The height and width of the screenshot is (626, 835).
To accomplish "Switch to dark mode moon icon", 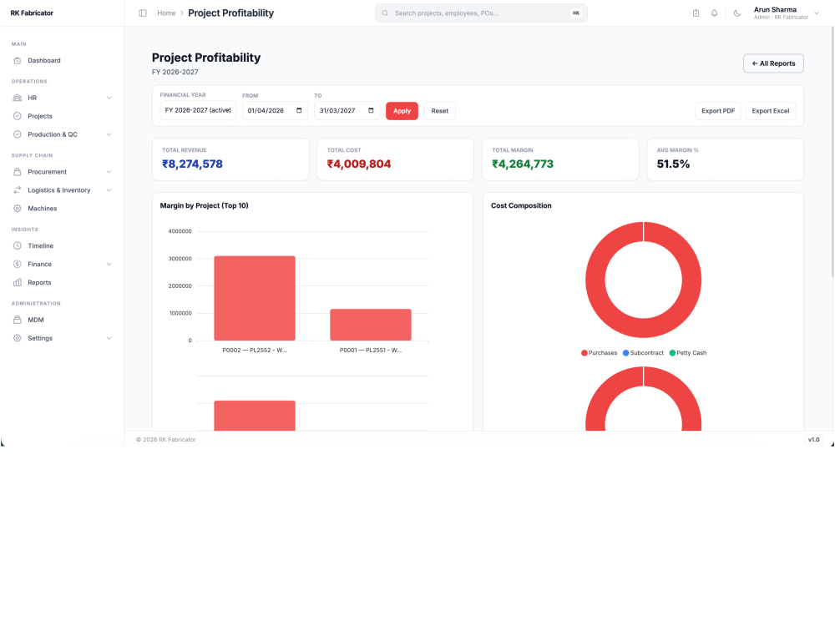I will pyautogui.click(x=737, y=13).
